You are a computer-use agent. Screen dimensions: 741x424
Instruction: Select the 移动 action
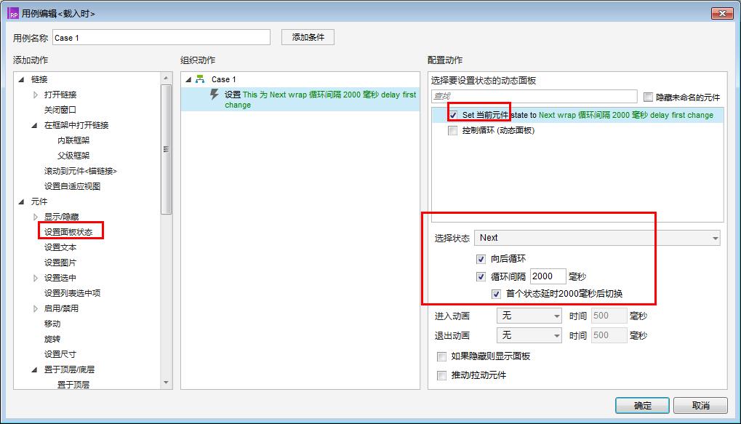[x=52, y=324]
